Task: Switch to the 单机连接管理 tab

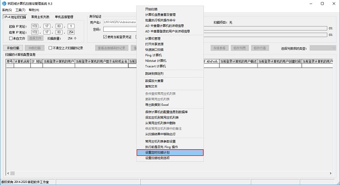Action: pos(64,17)
